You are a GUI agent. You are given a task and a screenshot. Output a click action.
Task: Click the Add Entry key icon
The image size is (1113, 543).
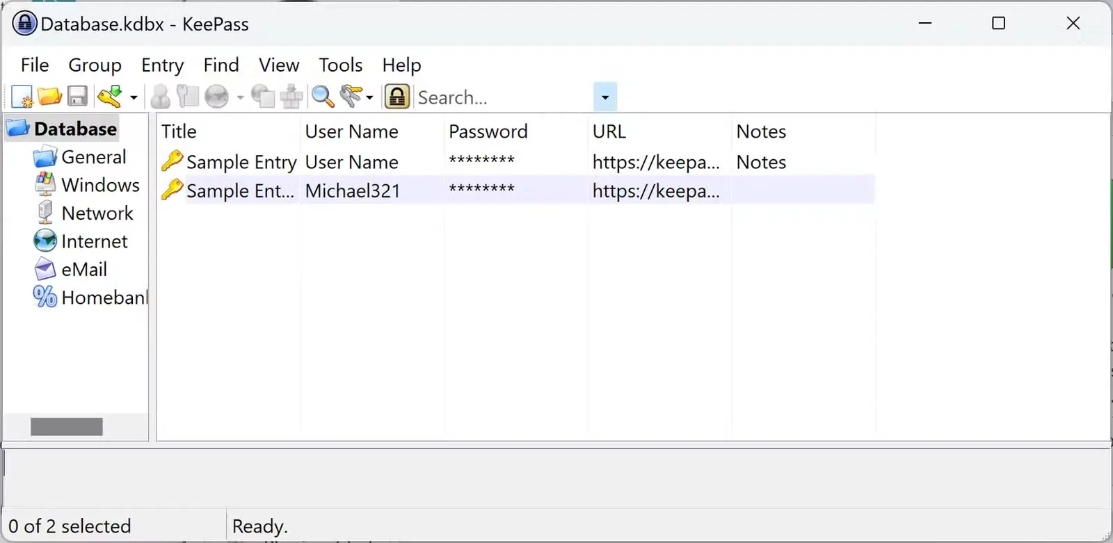point(110,97)
